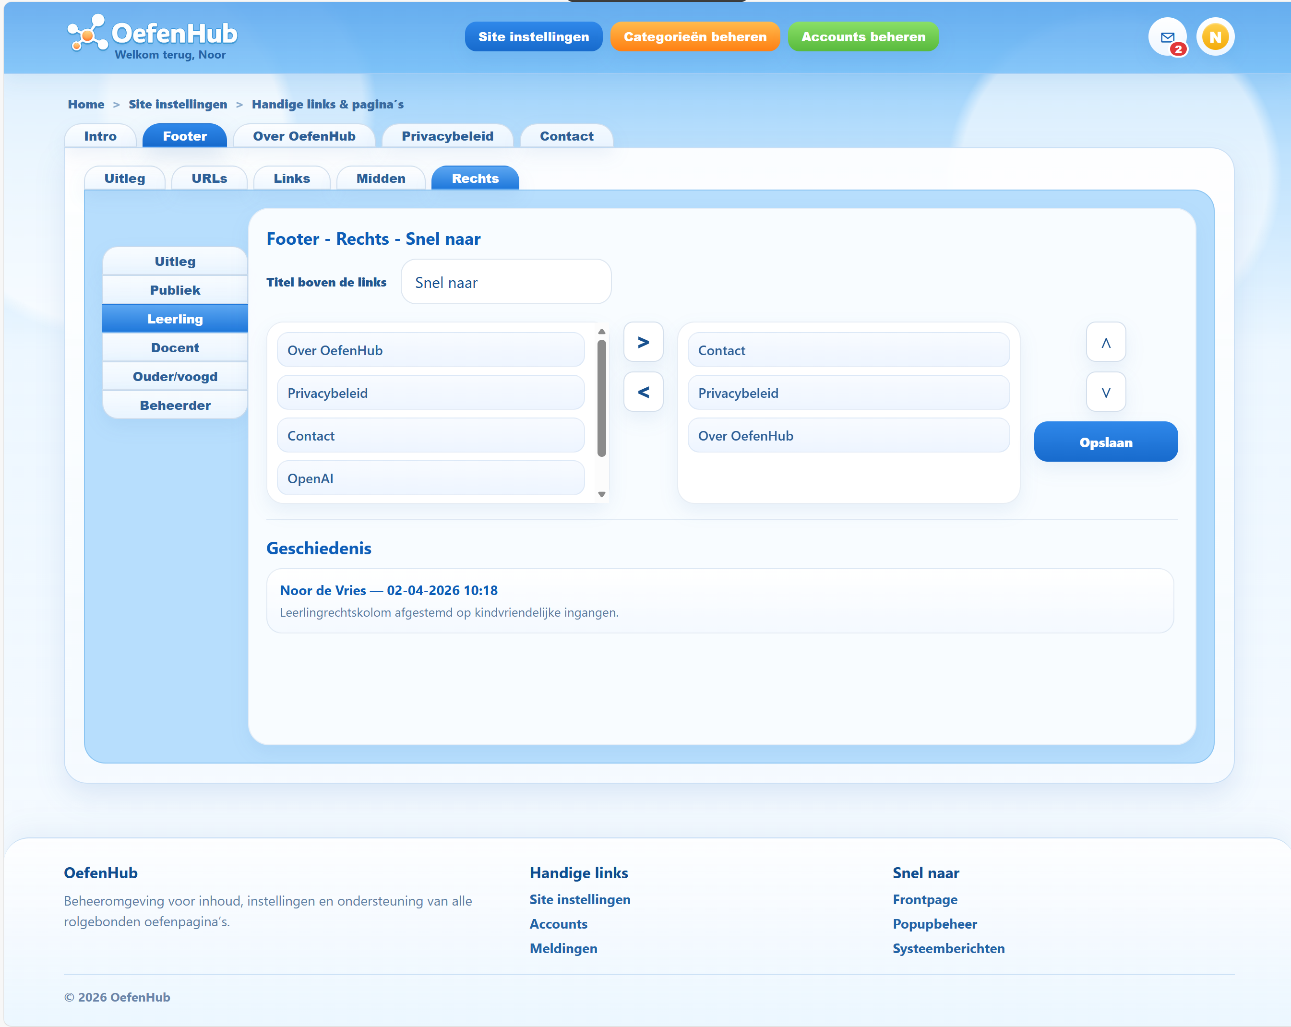
Task: Select Over OefenHub in chosen links list
Action: pos(848,435)
